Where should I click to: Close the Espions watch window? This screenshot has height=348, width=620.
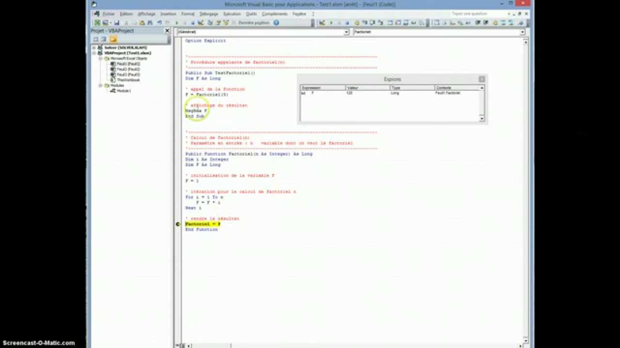pyautogui.click(x=481, y=79)
